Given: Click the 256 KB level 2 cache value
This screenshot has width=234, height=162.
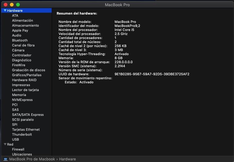Looking at the screenshot, I should click(x=120, y=46).
